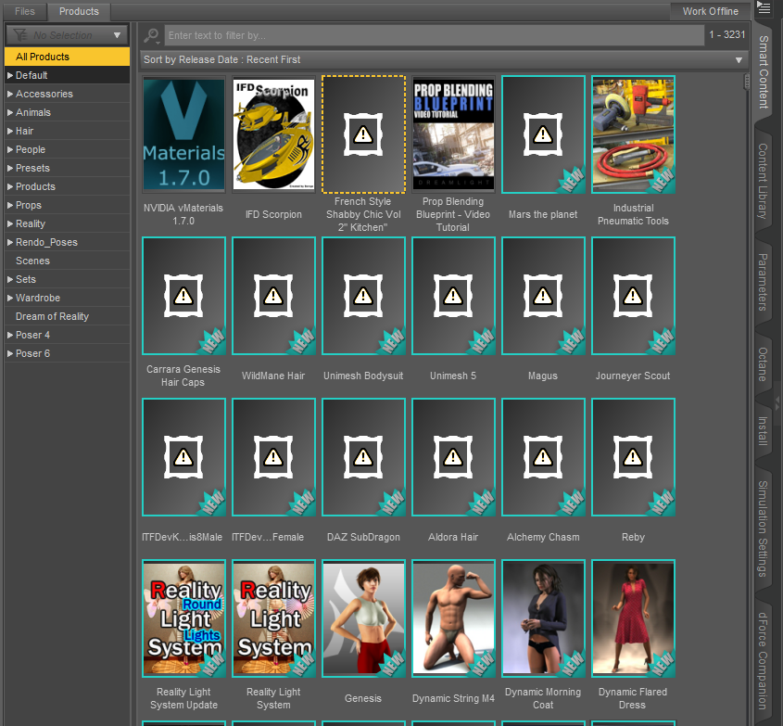Select Unimesh 5 product
783x726 pixels.
pos(453,296)
